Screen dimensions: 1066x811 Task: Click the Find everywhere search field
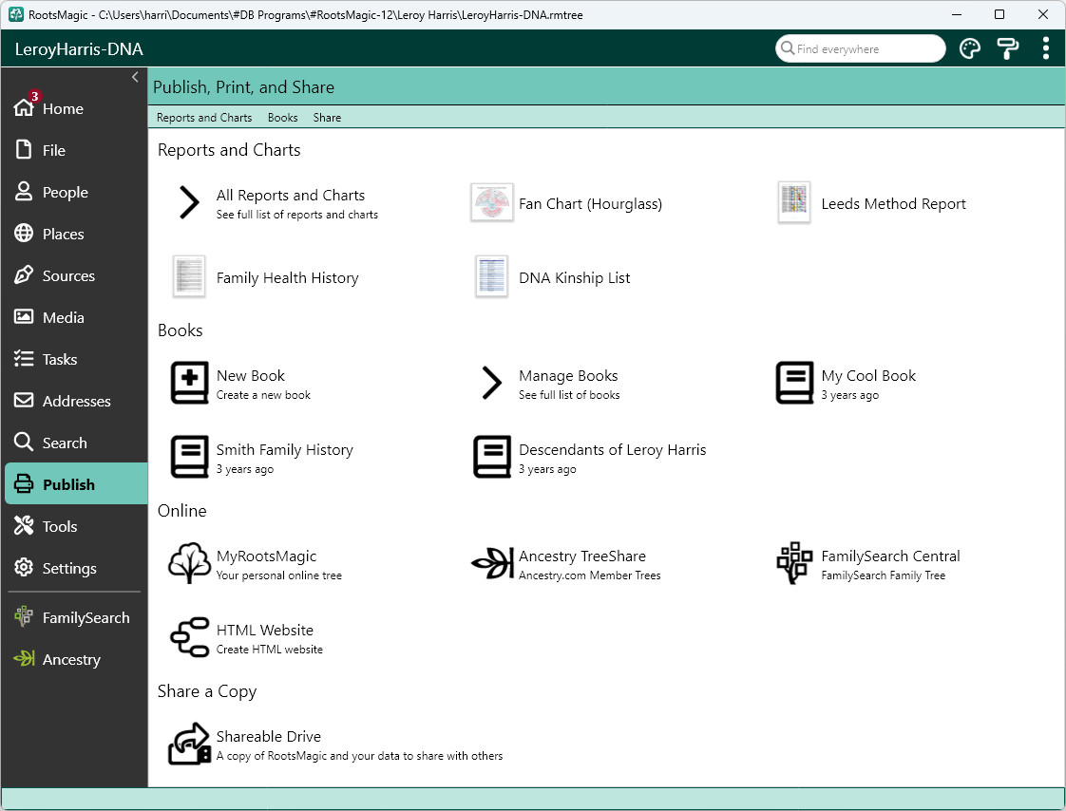click(x=860, y=49)
